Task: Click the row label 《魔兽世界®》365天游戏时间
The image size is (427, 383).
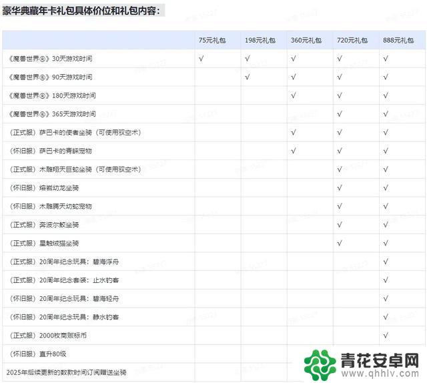Action: (x=52, y=114)
